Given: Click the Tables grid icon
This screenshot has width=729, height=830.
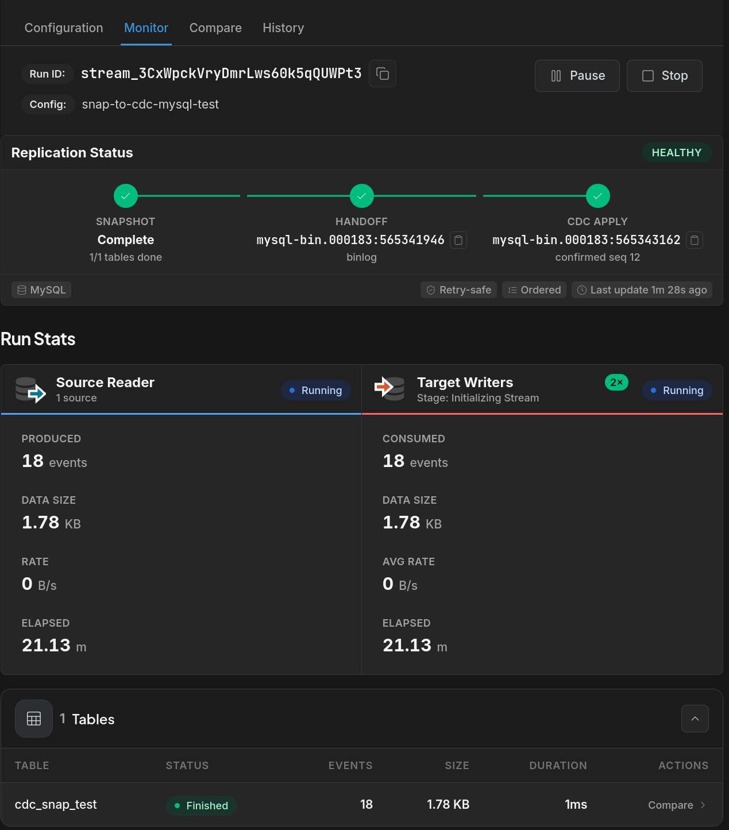Looking at the screenshot, I should 34,719.
